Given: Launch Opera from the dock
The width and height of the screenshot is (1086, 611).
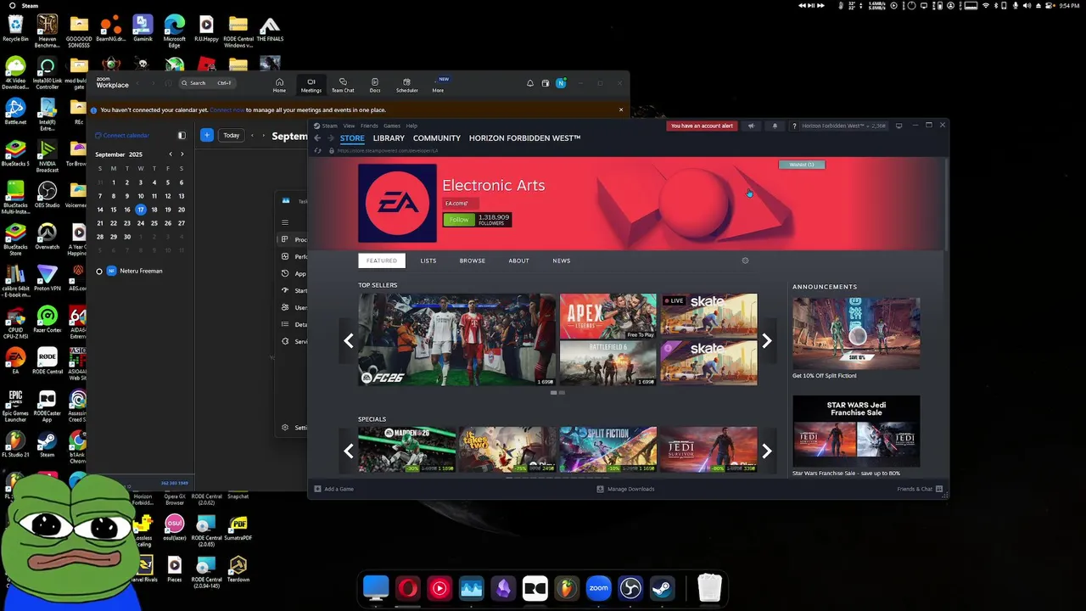Looking at the screenshot, I should (x=408, y=588).
